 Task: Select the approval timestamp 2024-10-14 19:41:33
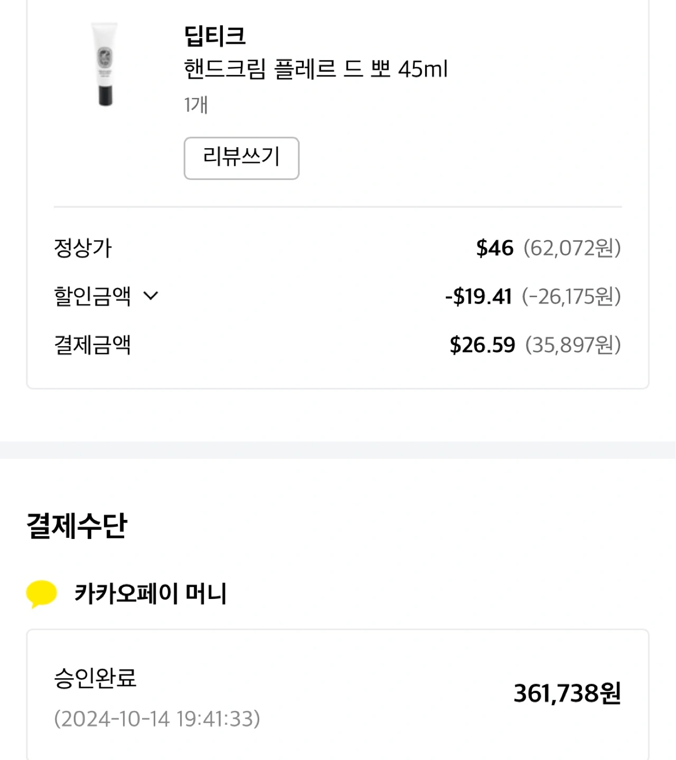[x=157, y=719]
